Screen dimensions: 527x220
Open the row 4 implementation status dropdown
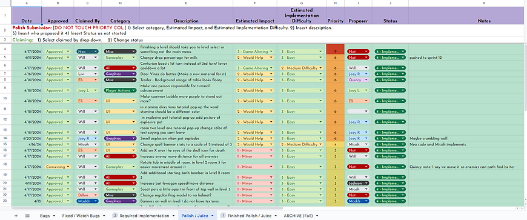pyautogui.click(x=390, y=52)
